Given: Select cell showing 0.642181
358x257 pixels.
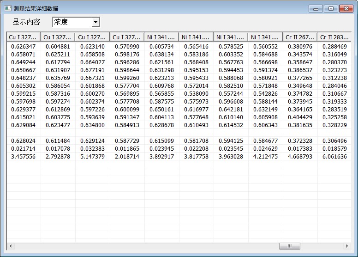Looking at the screenshot, I should pyautogui.click(x=231, y=110).
